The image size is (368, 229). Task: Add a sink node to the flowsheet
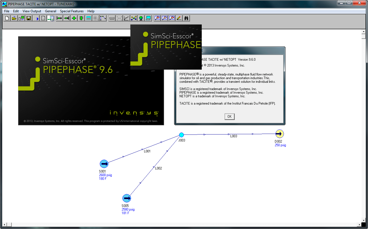click(66, 18)
